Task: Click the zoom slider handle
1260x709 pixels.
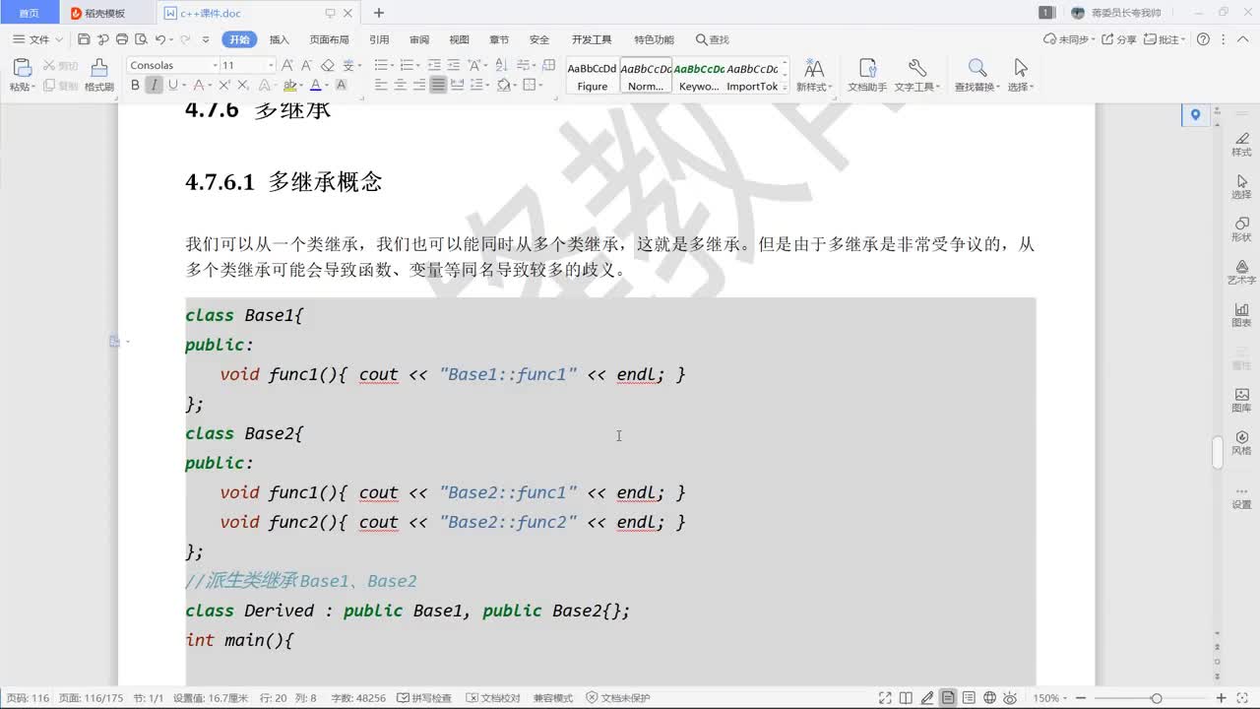Action: [x=1157, y=698]
